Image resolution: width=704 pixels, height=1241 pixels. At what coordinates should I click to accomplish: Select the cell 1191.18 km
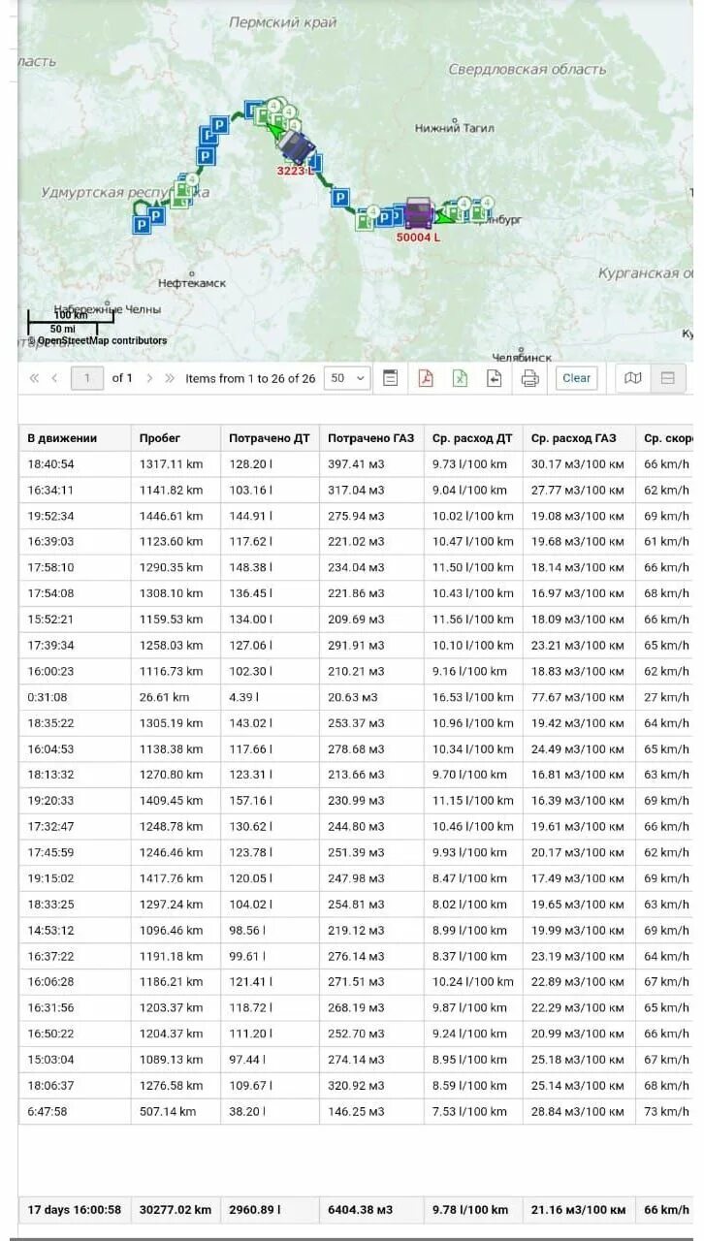(176, 956)
